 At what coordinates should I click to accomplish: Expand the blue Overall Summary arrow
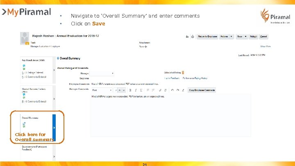point(54,127)
